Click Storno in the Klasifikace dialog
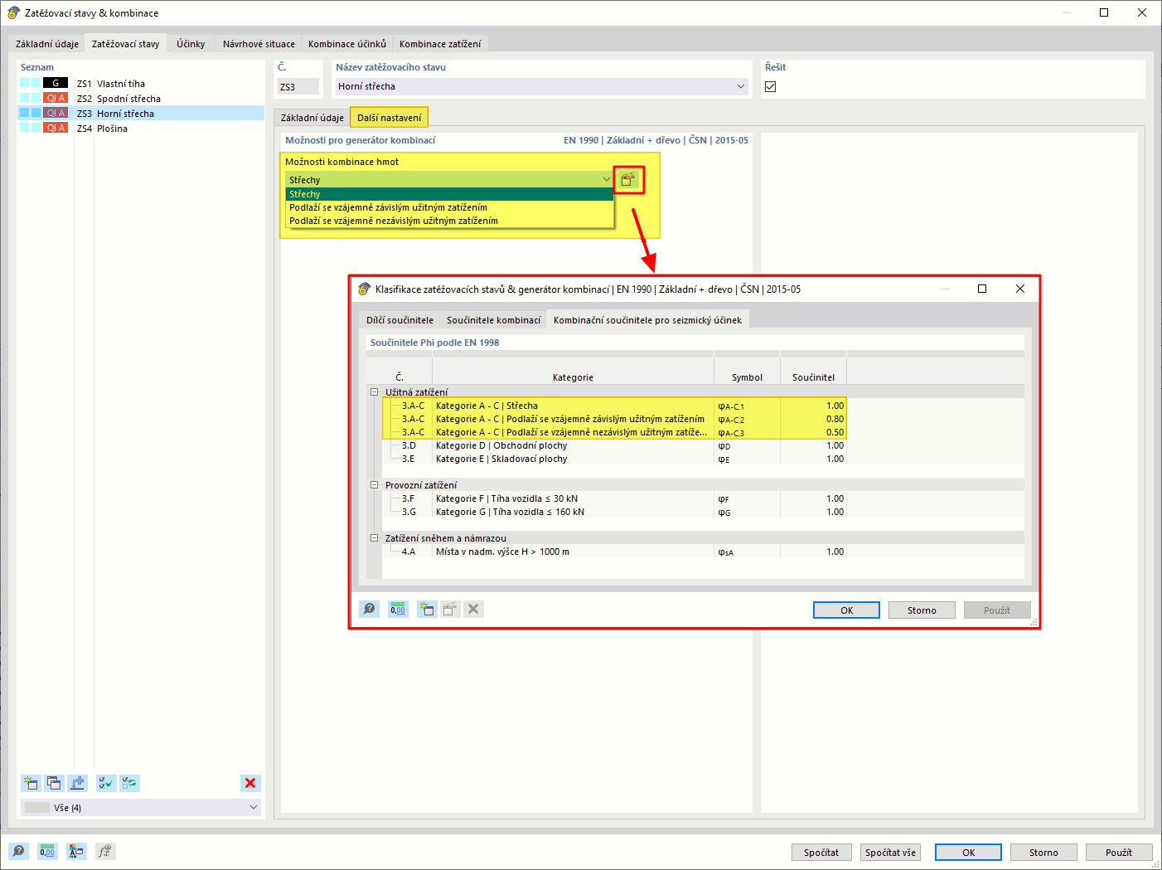 pos(922,610)
